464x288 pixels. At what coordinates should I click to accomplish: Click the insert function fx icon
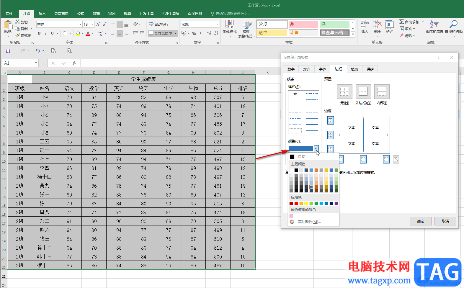point(74,63)
